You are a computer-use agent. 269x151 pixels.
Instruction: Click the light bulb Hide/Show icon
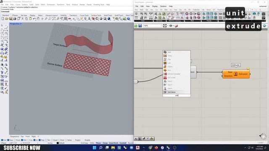[85, 18]
